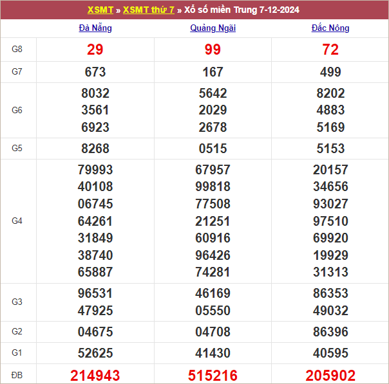Click G6 number 6923
Viewport: 389px width, 384px height.
(95, 127)
